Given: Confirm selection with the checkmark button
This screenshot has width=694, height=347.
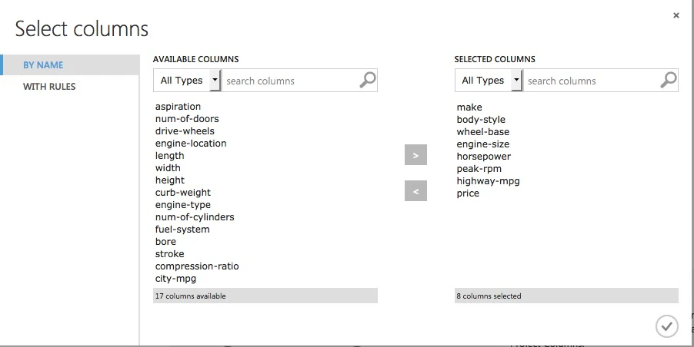Looking at the screenshot, I should (x=666, y=327).
